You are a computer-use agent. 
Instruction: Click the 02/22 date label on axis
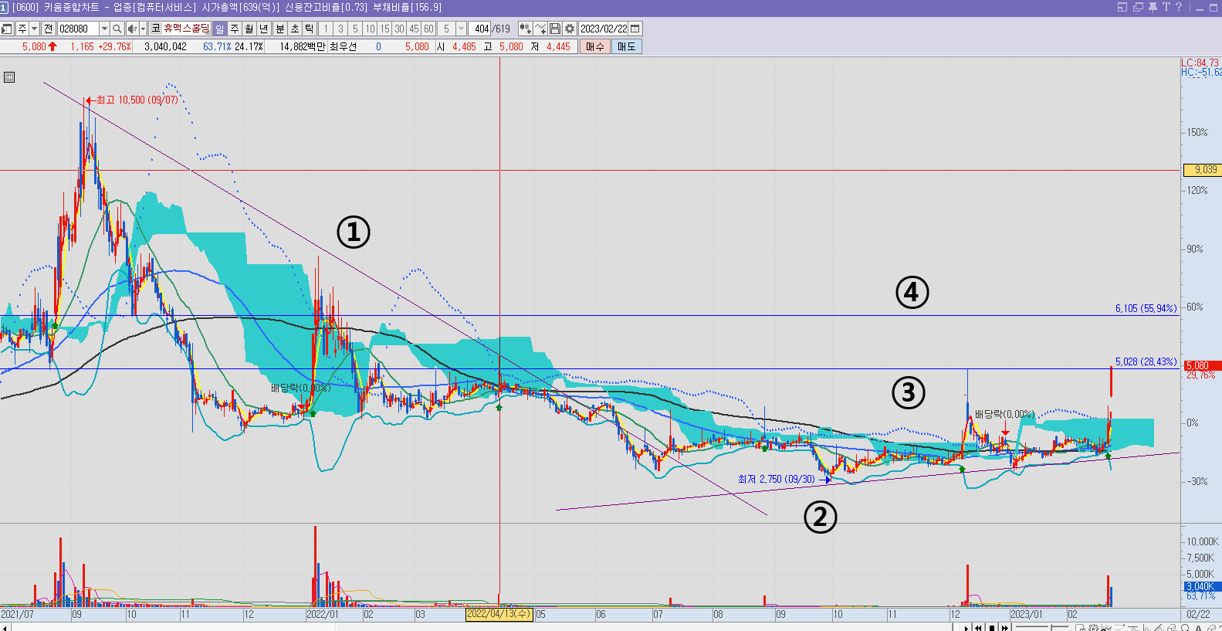(1198, 615)
